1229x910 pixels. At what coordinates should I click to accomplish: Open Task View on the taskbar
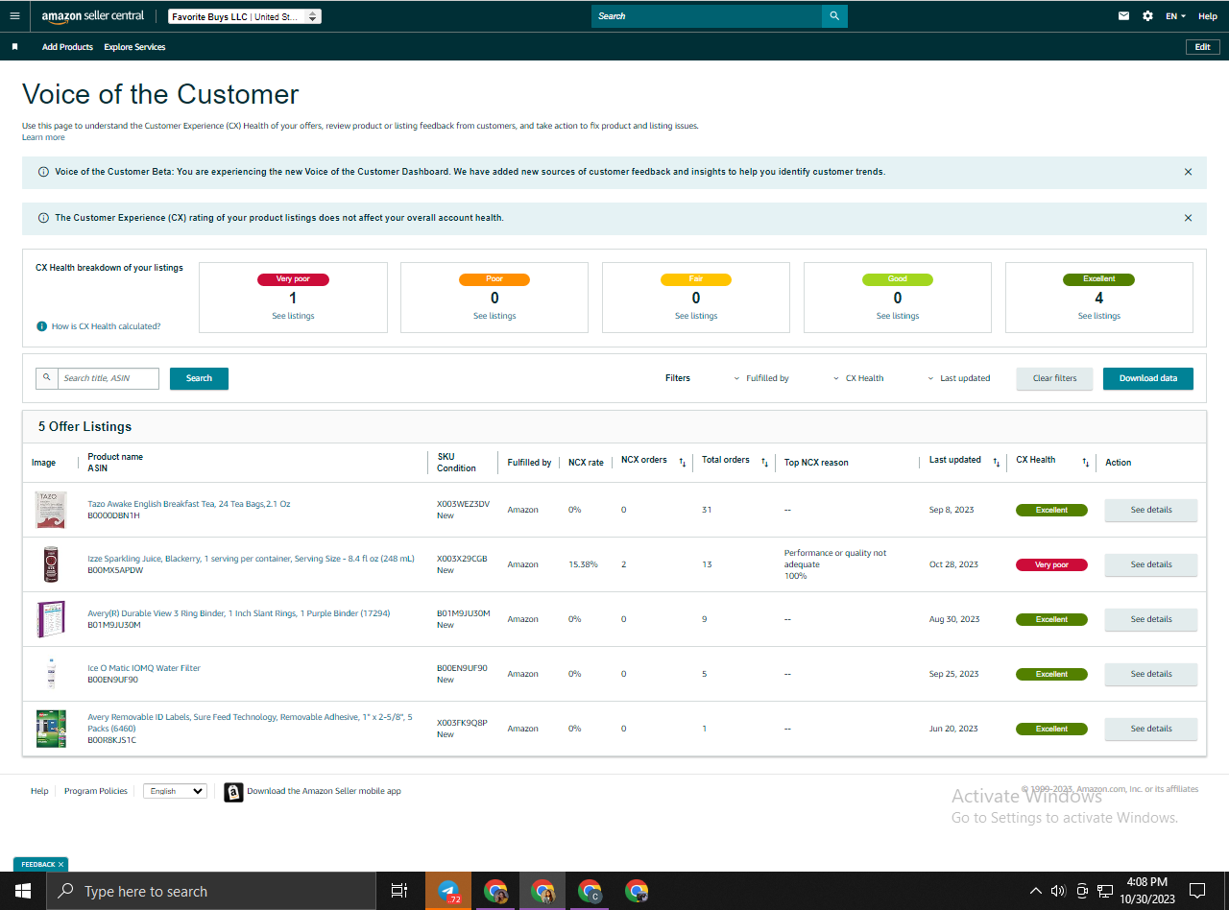(399, 891)
